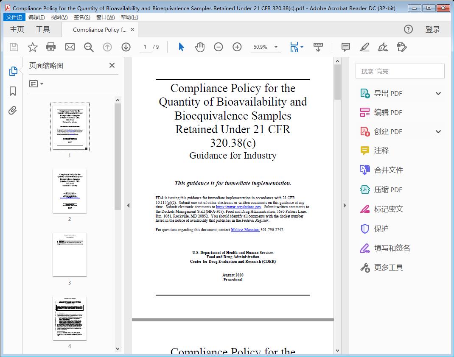Zoom in with plus button
The height and width of the screenshot is (357, 454).
point(237,47)
